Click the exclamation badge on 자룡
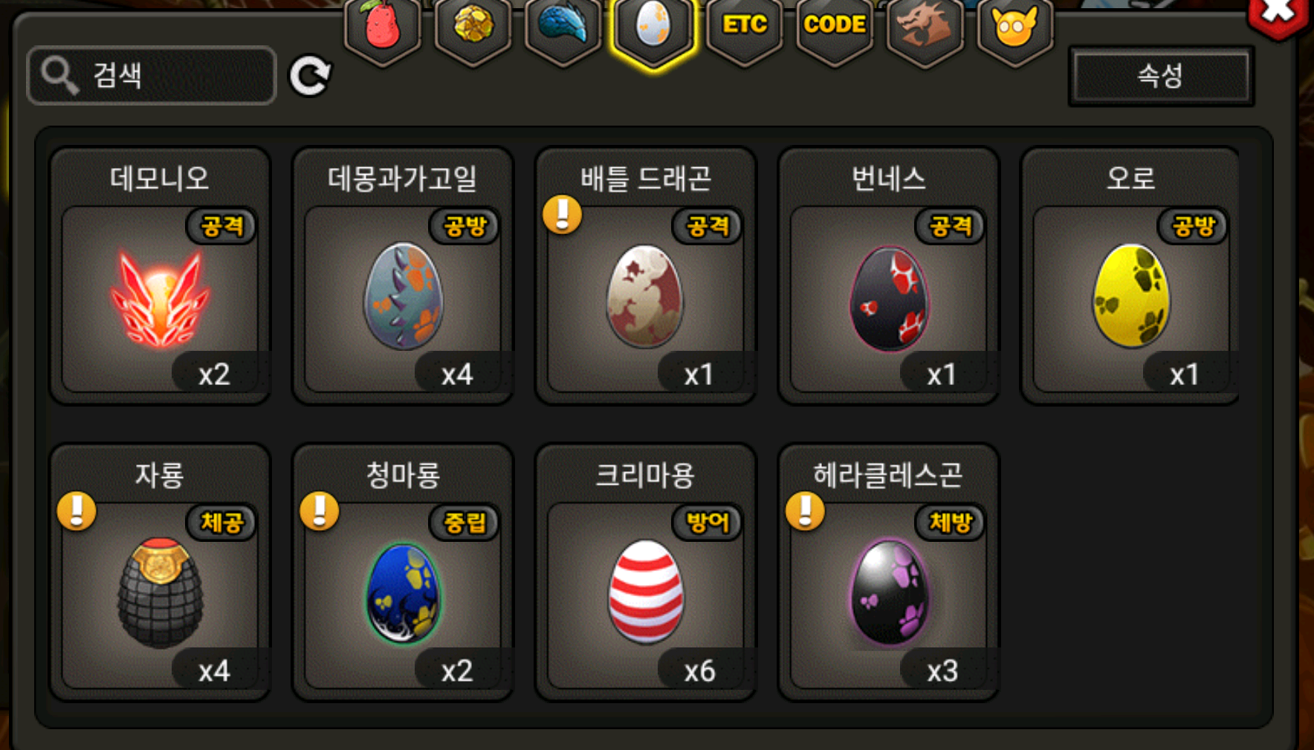The image size is (1314, 750). click(77, 511)
